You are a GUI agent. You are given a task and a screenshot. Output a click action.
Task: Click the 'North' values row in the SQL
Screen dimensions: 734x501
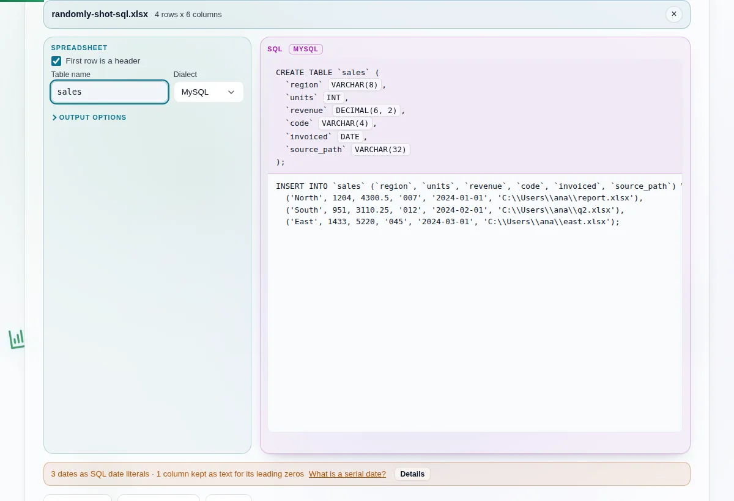pos(465,198)
